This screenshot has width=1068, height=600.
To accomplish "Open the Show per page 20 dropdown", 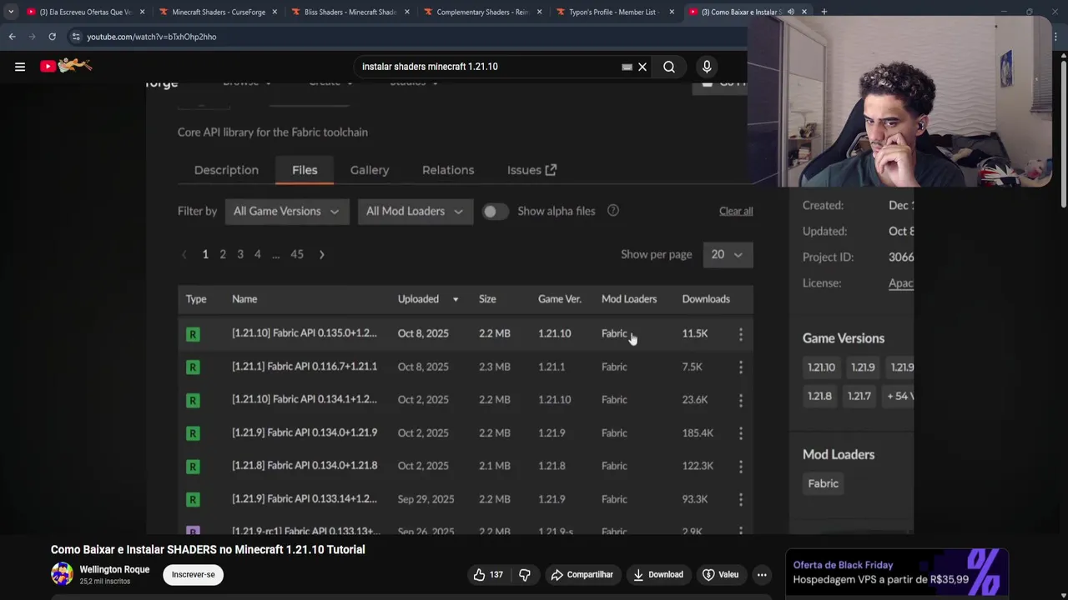I will pyautogui.click(x=727, y=254).
